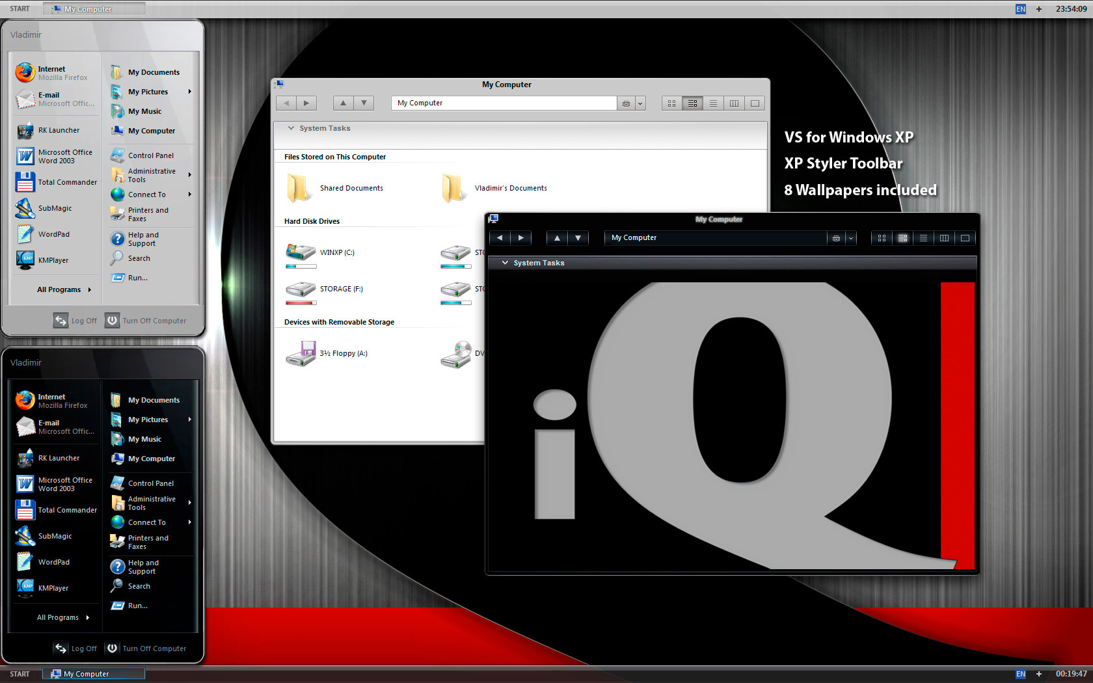Click My Computer task on bottom taskbar
This screenshot has height=683, width=1093.
[94, 674]
